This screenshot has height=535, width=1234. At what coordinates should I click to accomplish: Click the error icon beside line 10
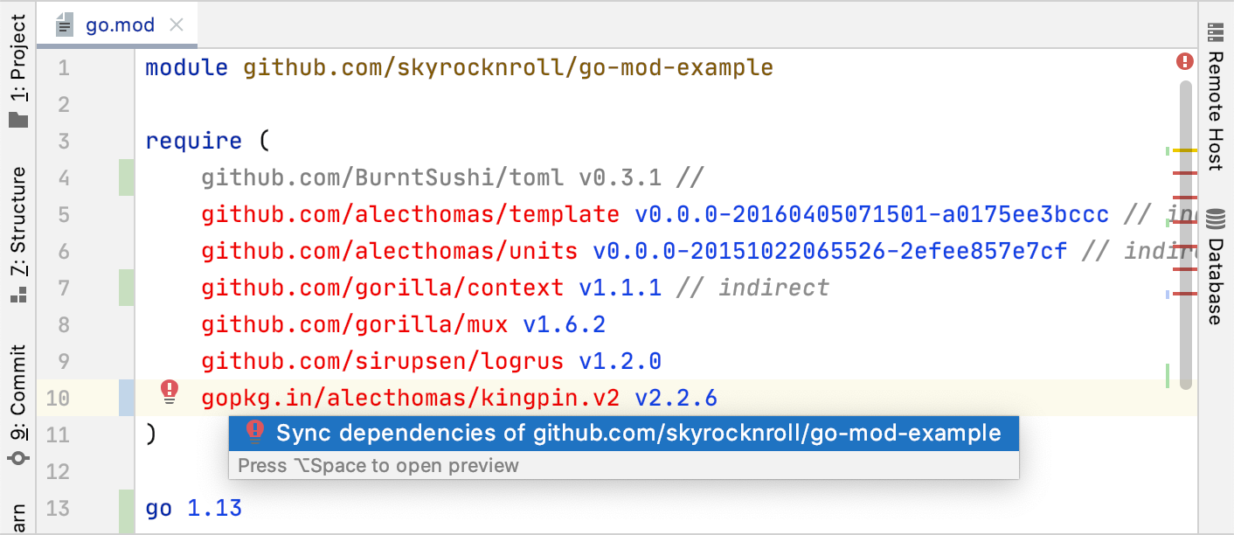click(170, 389)
